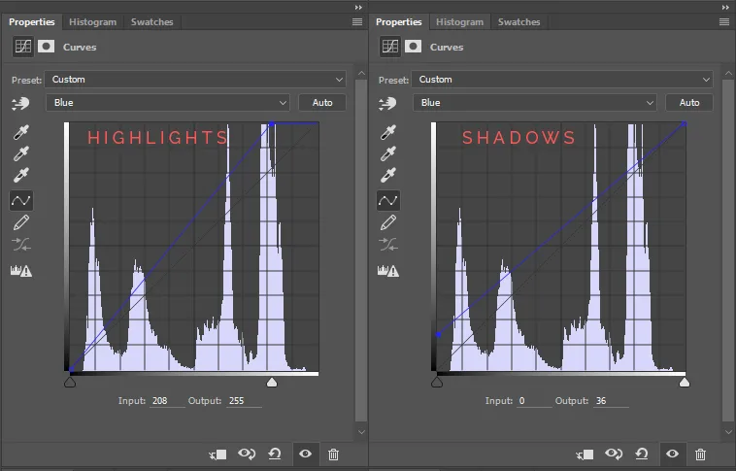View previous state in left panel
Viewport: 736px width, 471px height.
tap(247, 454)
